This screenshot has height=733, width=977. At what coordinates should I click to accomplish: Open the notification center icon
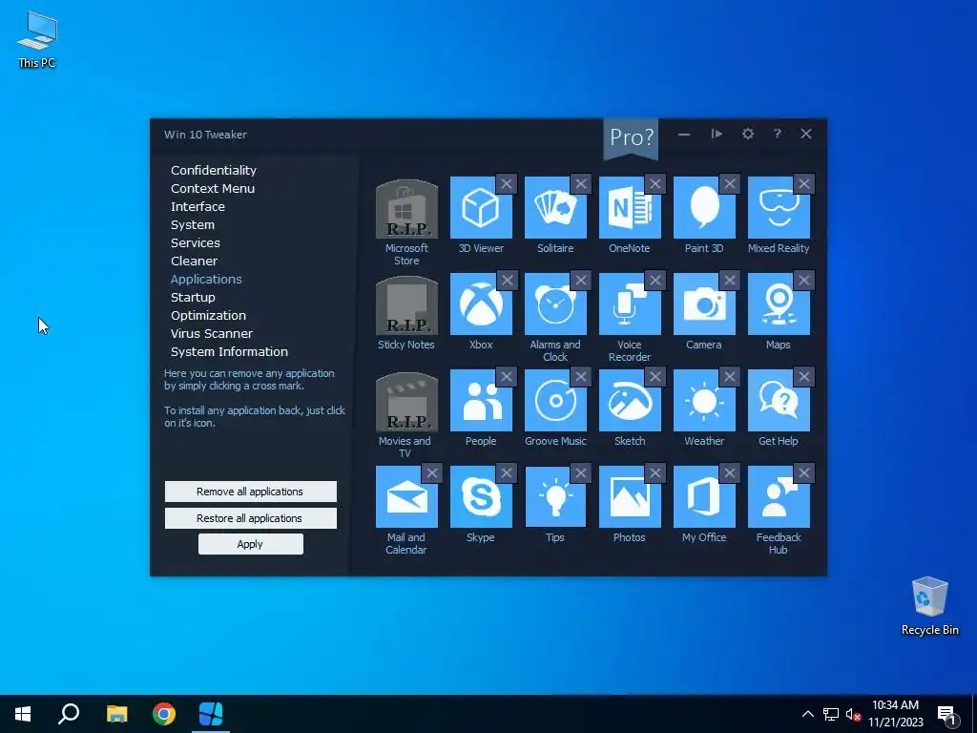[946, 715]
